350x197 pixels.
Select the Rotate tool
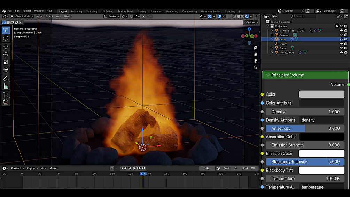6,54
